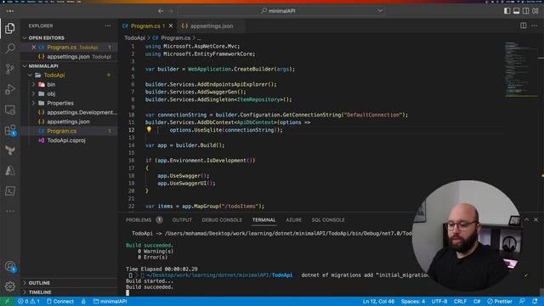Close Program.cs in Open Editors list
544x306 pixels.
click(x=34, y=48)
